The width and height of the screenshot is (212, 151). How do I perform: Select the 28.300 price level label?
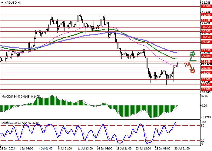(x=206, y=68)
